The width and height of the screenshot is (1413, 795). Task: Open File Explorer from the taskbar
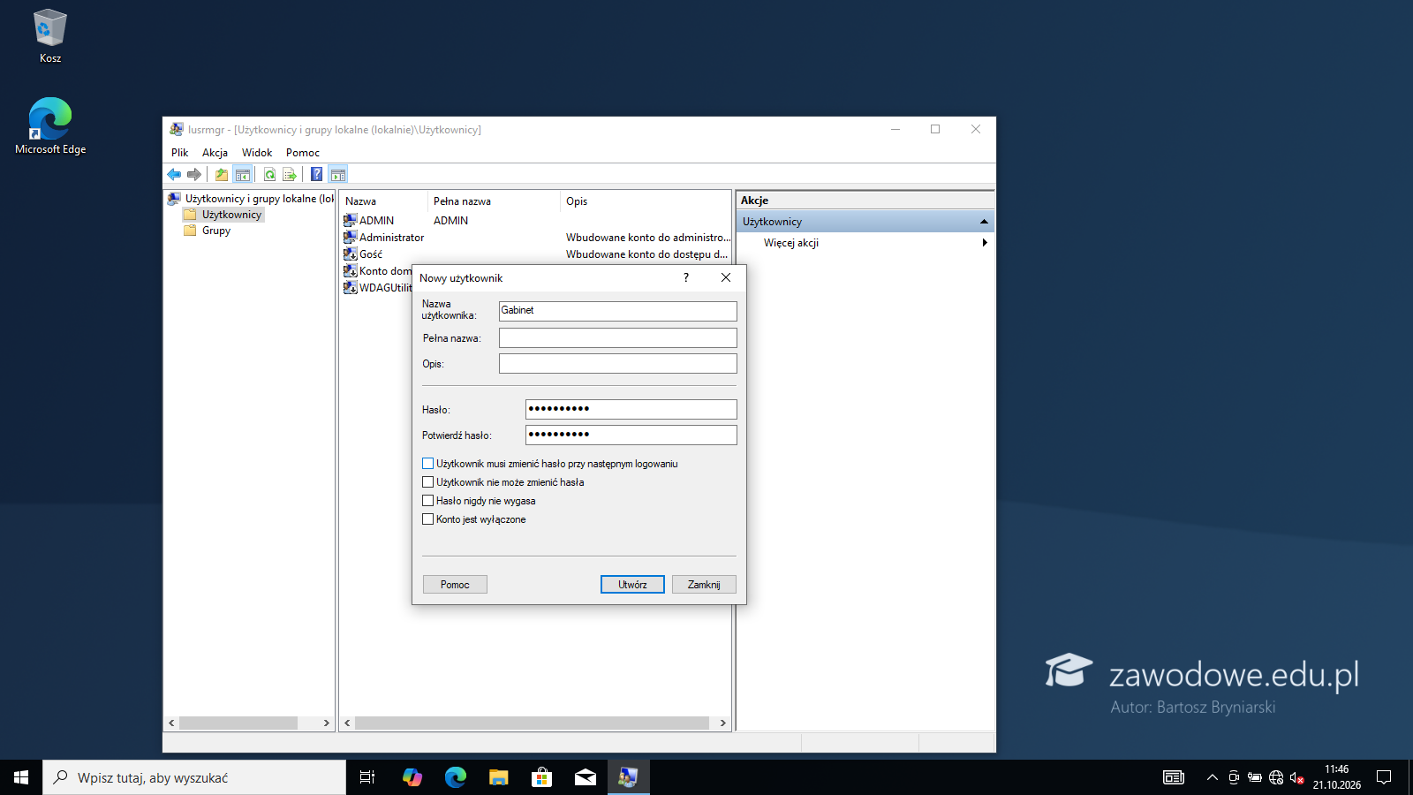tap(498, 777)
